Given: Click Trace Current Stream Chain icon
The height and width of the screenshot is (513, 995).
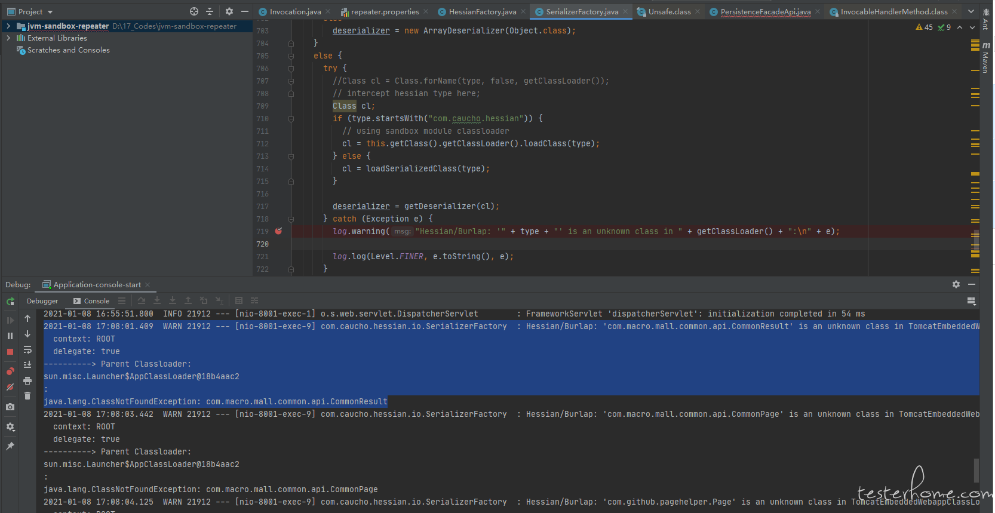Looking at the screenshot, I should (x=254, y=300).
